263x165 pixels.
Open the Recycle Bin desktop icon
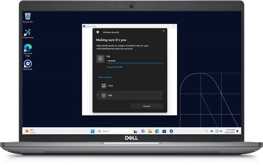28,17
